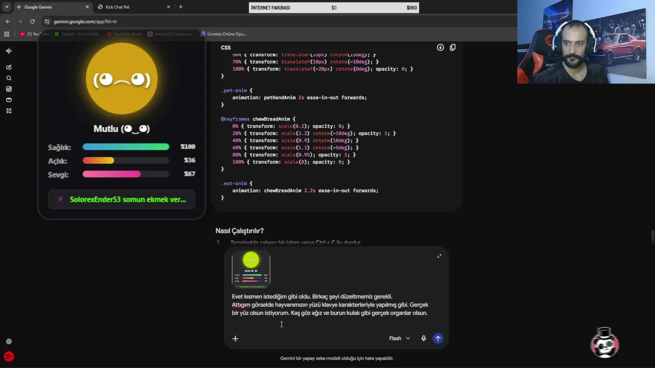This screenshot has width=655, height=368.
Task: Open the Stream - Kick Dashboard bookmark
Action: pos(78,34)
